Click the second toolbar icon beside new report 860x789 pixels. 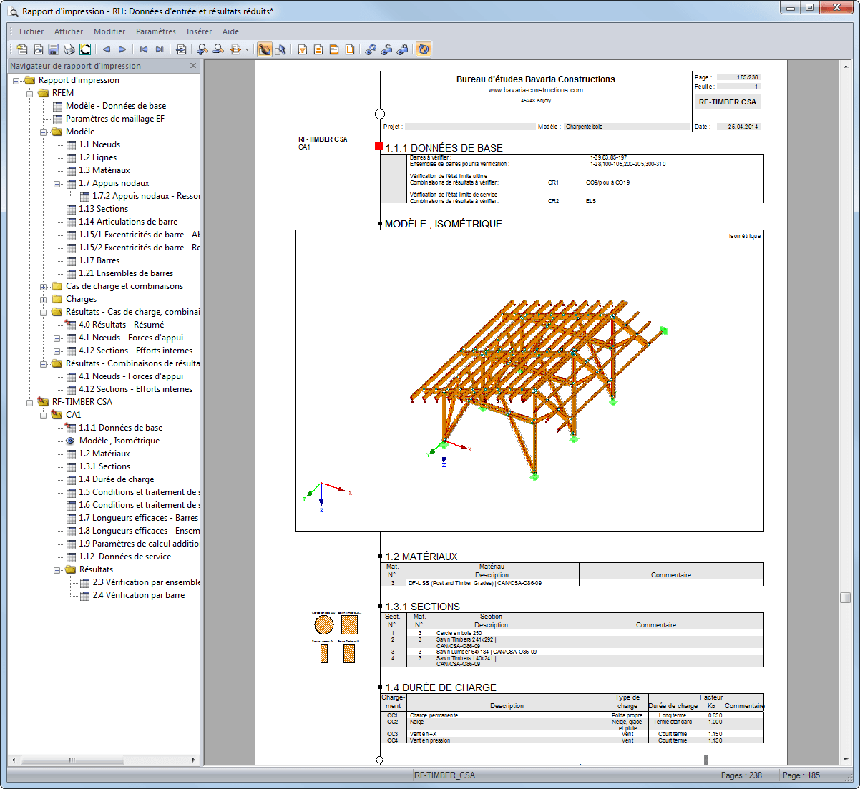(38, 49)
